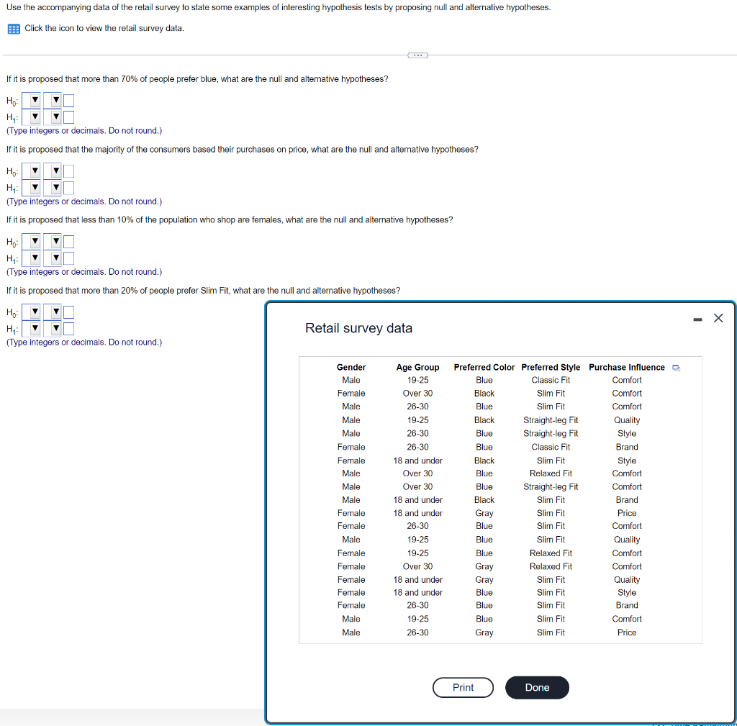Open first H1 dropdown for blue question
The width and height of the screenshot is (737, 726).
(x=32, y=117)
